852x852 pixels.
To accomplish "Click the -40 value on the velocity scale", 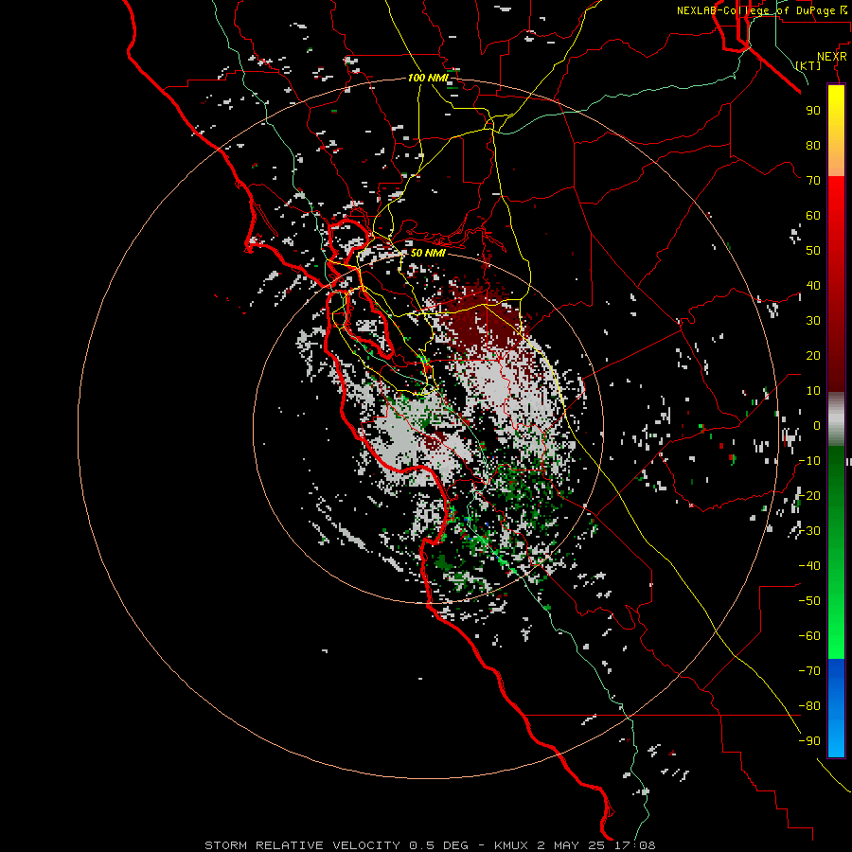I will tap(809, 566).
